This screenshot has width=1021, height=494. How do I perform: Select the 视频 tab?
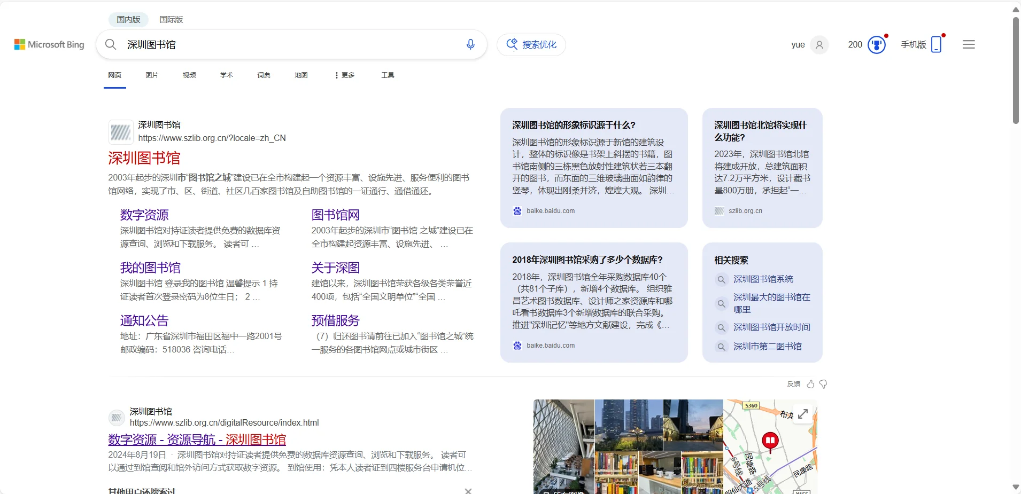pyautogui.click(x=189, y=75)
